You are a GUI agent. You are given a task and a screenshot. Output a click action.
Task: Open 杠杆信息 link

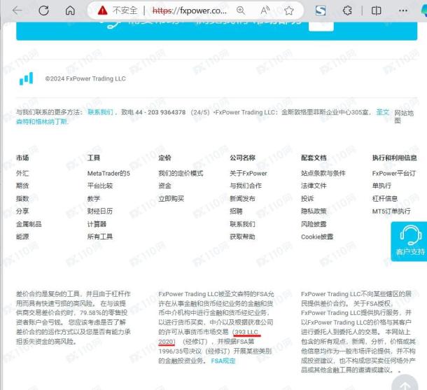385,199
